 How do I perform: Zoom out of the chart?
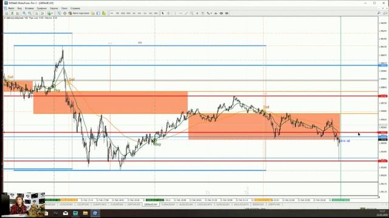[x=30, y=13]
